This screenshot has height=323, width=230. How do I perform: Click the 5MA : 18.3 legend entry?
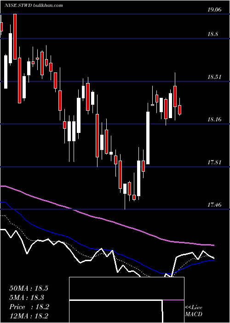(x=27, y=298)
